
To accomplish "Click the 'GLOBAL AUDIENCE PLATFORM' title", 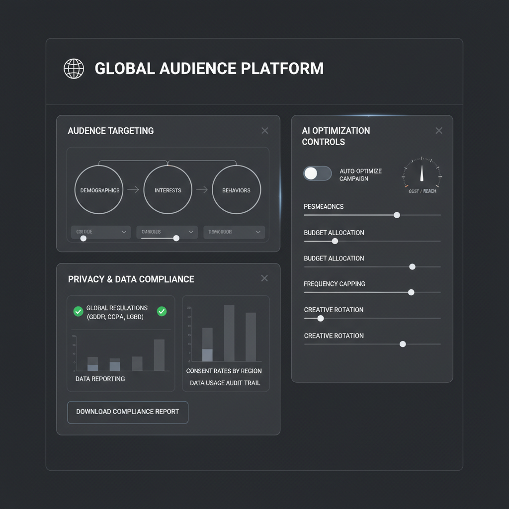I will [209, 69].
